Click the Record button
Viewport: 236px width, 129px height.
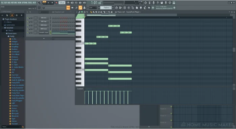pos(56,3)
